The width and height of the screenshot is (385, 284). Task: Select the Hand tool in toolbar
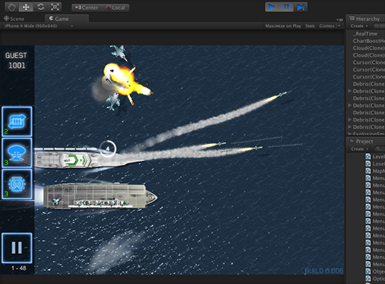coord(12,7)
